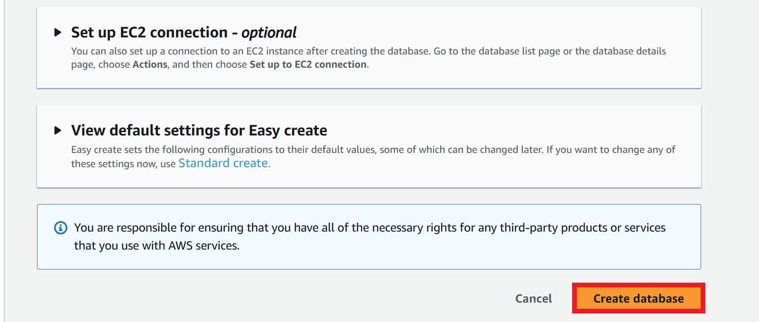The width and height of the screenshot is (759, 322).
Task: Click the Create database button
Action: coord(639,299)
